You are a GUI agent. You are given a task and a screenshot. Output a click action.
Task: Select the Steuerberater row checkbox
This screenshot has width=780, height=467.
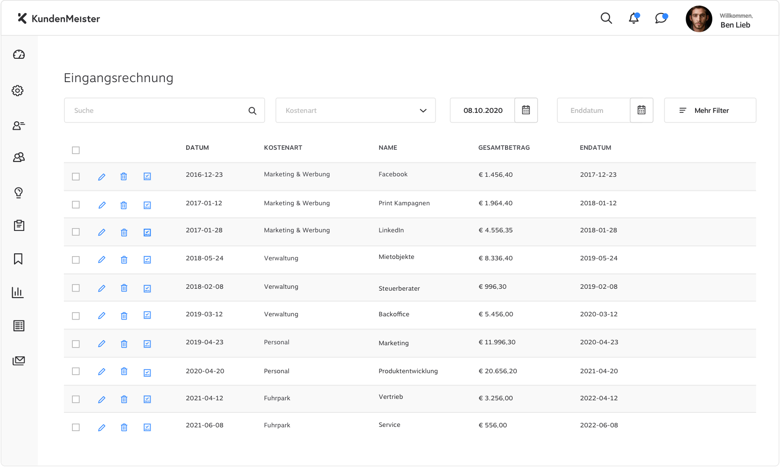tap(76, 288)
